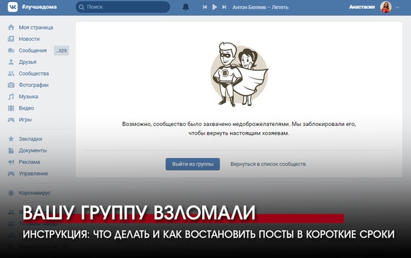Click the document icon beside Документы
The image size is (411, 258).
point(11,150)
